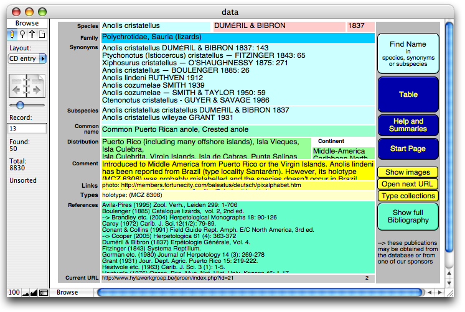Click the DUMÉRIL & BIBRON author field
Viewport: 465px width, 312px height.
[x=279, y=26]
